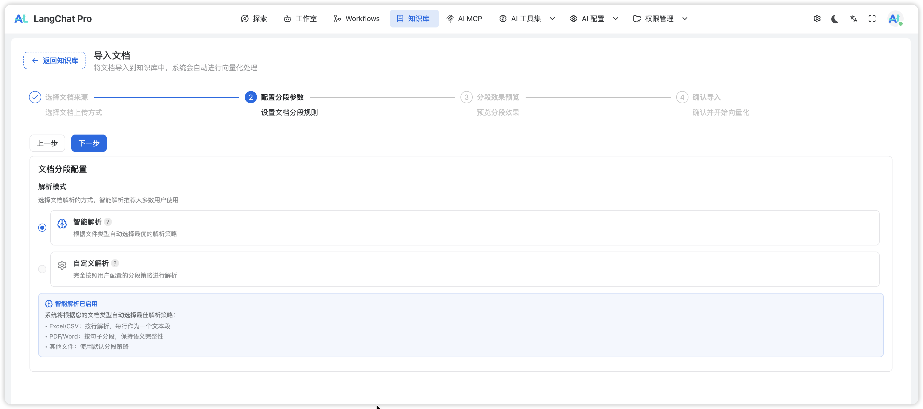
Task: Click the help icon beside 自定义解析
Action: pyautogui.click(x=115, y=263)
